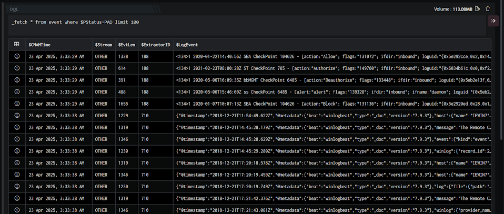Run the query with double-chevron button

[493, 21]
